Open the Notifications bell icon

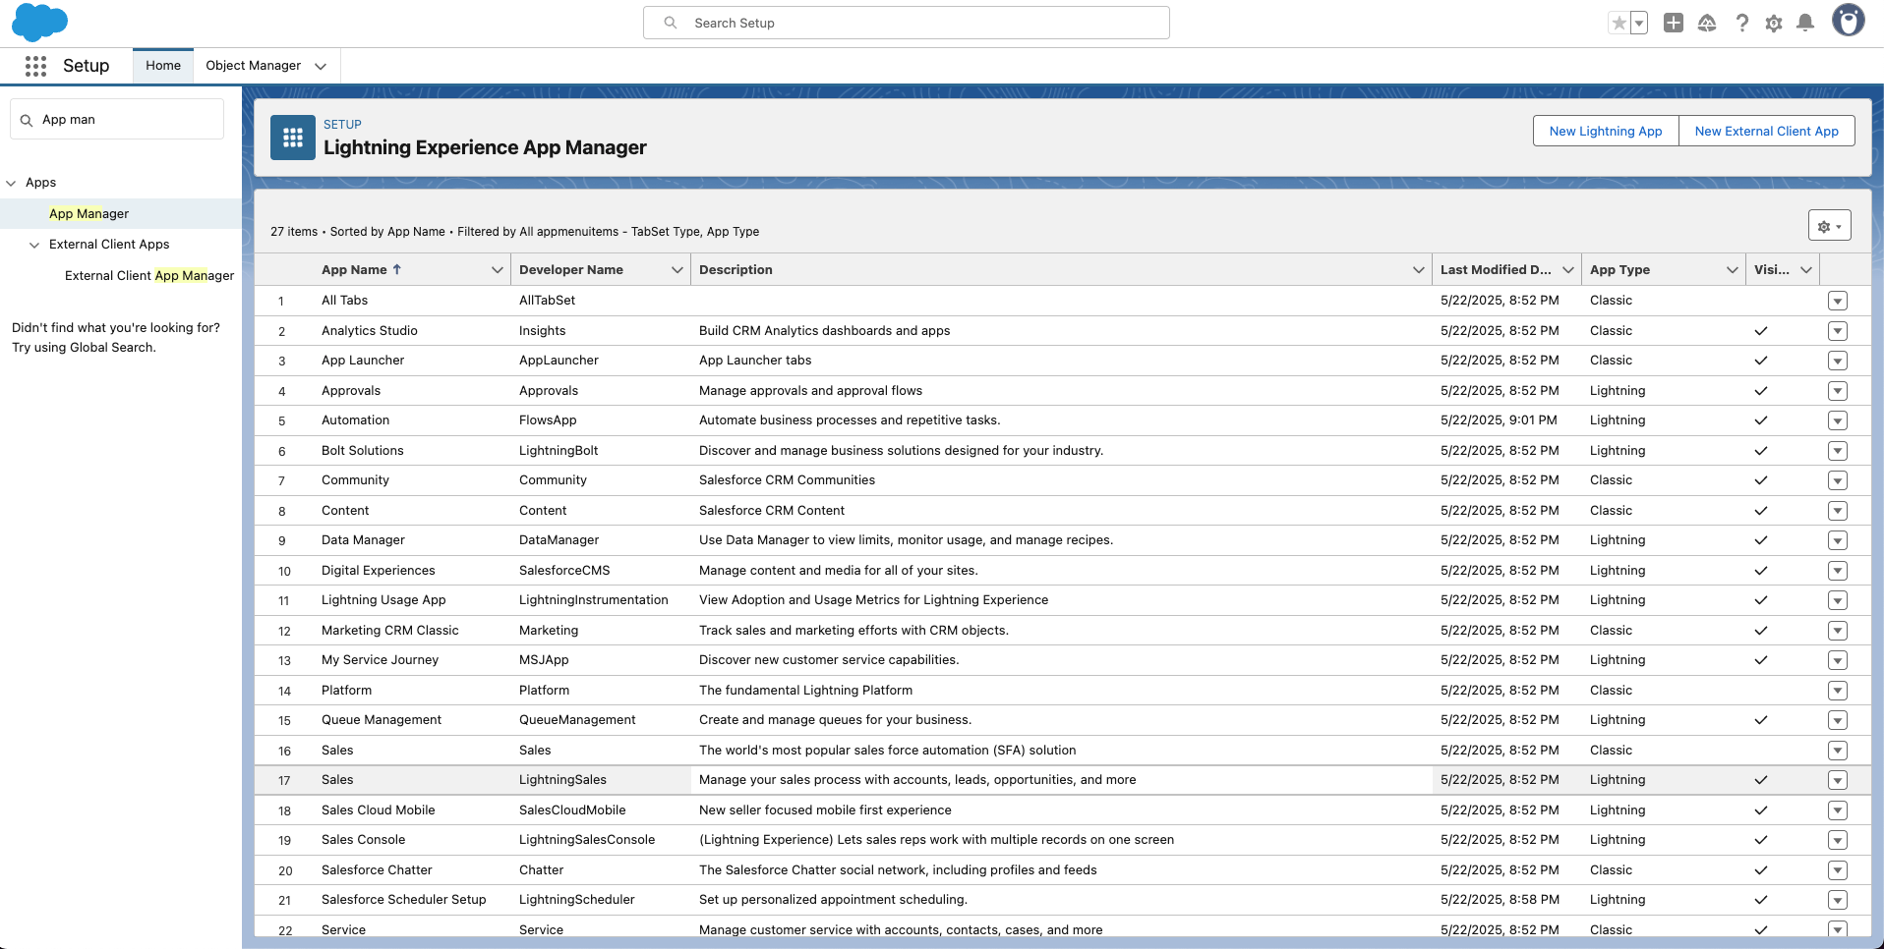coord(1805,23)
